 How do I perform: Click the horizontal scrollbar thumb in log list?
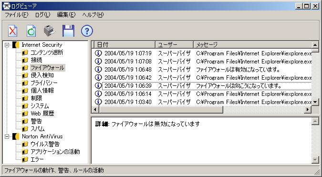161,110
